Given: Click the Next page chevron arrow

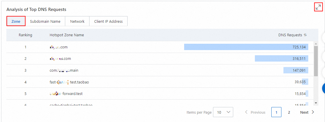Looking at the screenshot, I should (313, 112).
